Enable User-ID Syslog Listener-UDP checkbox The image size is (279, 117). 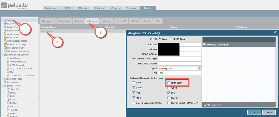[x=169, y=103]
